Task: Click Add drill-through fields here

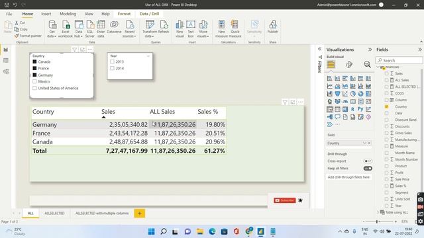Action: point(348,177)
